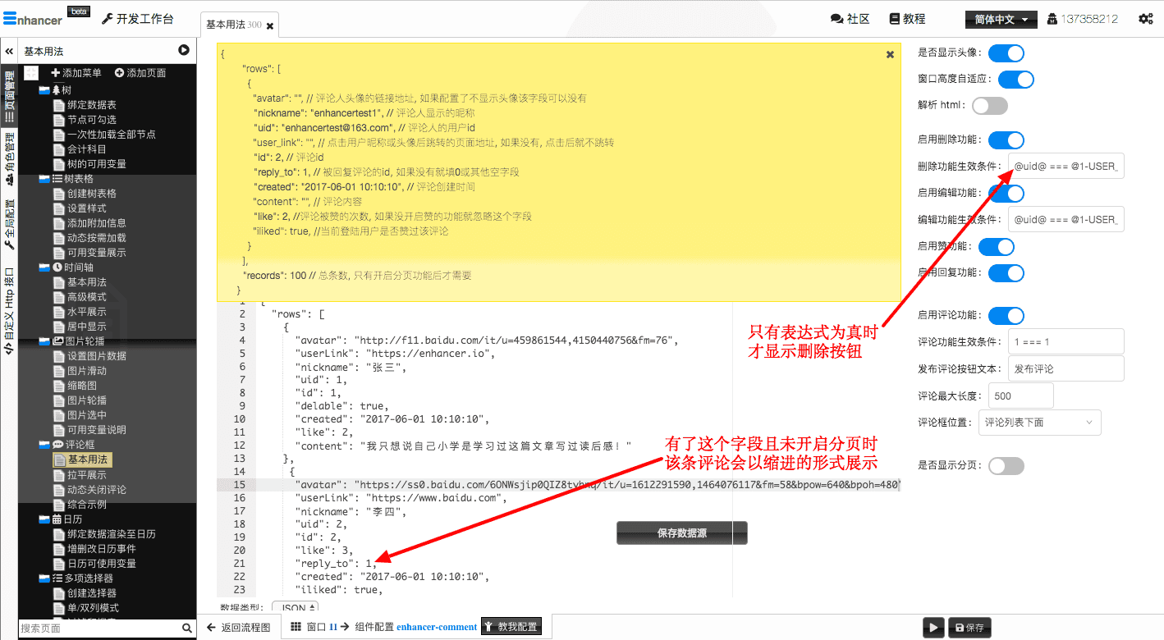Enable 是否显示分页 switch
Screen dimensions: 1164x640
click(1006, 466)
